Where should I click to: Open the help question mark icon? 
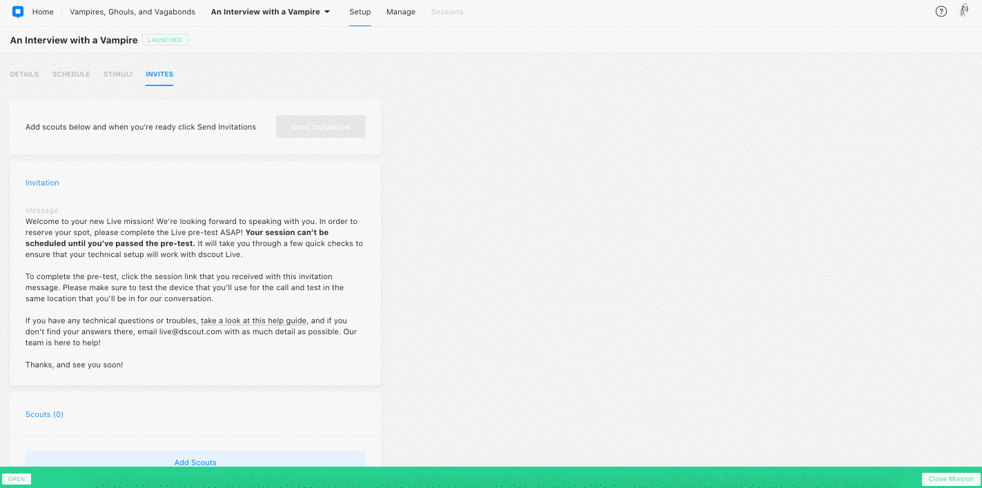pyautogui.click(x=941, y=12)
